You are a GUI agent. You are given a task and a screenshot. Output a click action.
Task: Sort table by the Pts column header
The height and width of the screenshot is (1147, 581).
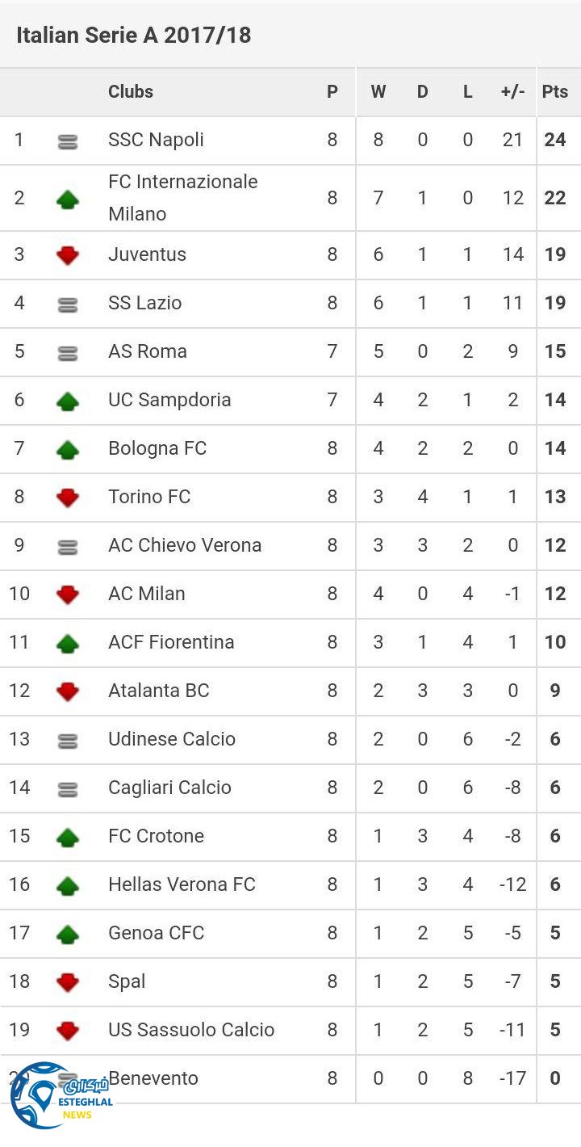(x=555, y=91)
